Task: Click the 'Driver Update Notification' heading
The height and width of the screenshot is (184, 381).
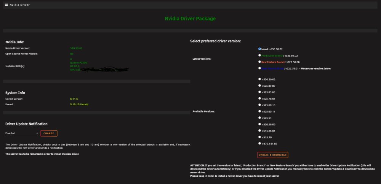Action: coord(26,124)
